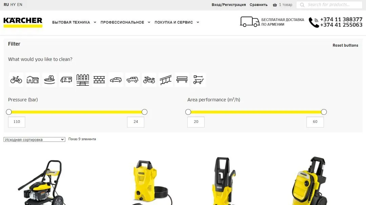
Task: Focus the Search for products field
Action: [x=329, y=5]
